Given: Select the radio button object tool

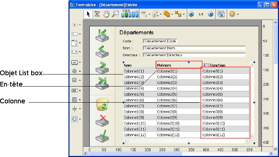Looking at the screenshot, I should click(74, 71).
